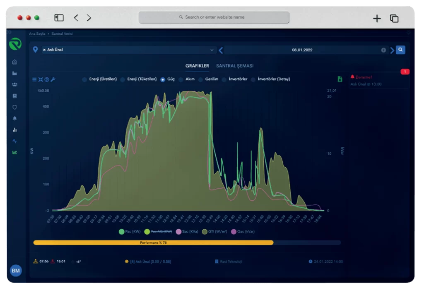Select the İnvertörler (Detay) radio option
Image resolution: width=424 pixels, height=293 pixels.
(253, 79)
